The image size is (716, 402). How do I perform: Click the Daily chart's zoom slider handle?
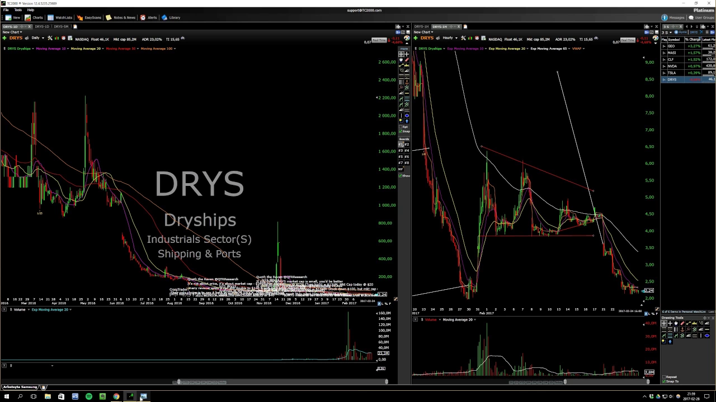(179, 381)
